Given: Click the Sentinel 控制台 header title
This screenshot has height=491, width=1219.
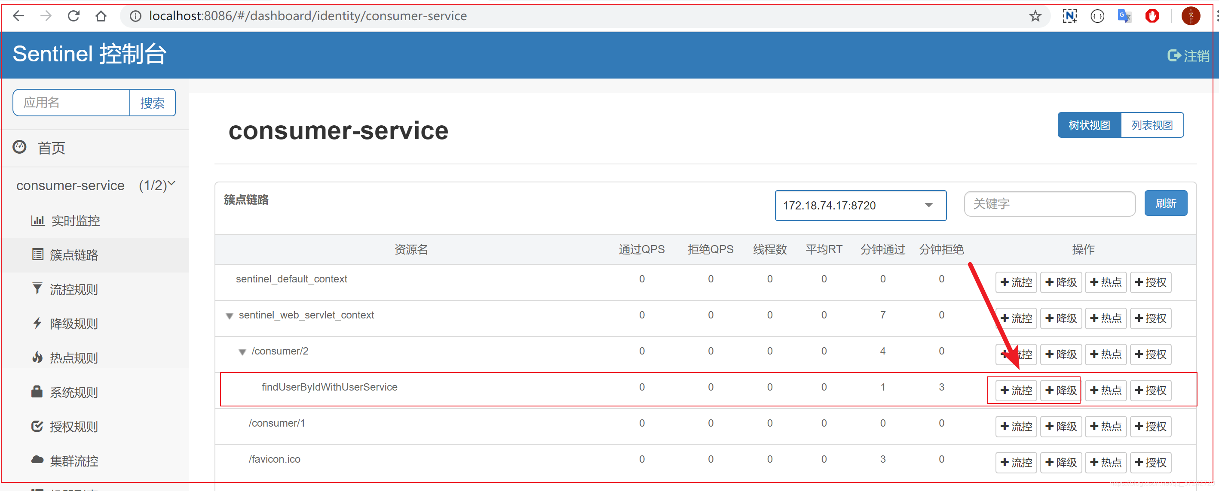Looking at the screenshot, I should click(x=89, y=54).
